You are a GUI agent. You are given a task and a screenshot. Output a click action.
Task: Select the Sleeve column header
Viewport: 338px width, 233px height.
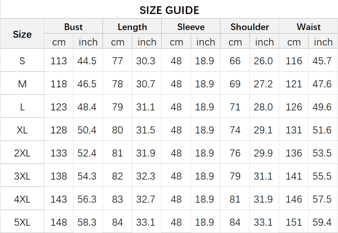coord(191,27)
